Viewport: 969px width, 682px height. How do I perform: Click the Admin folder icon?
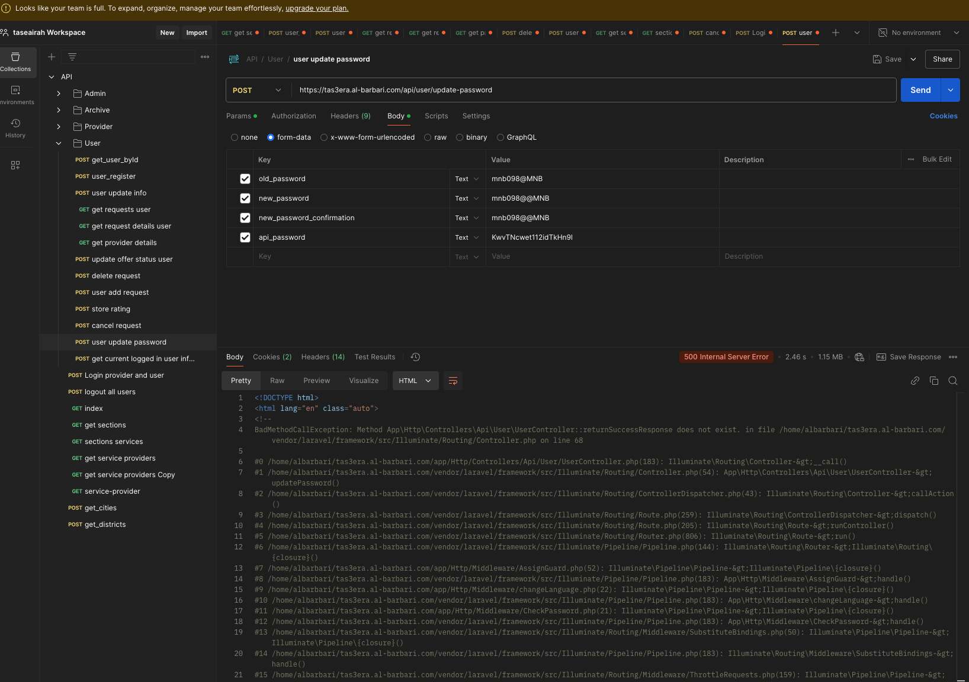(x=78, y=94)
